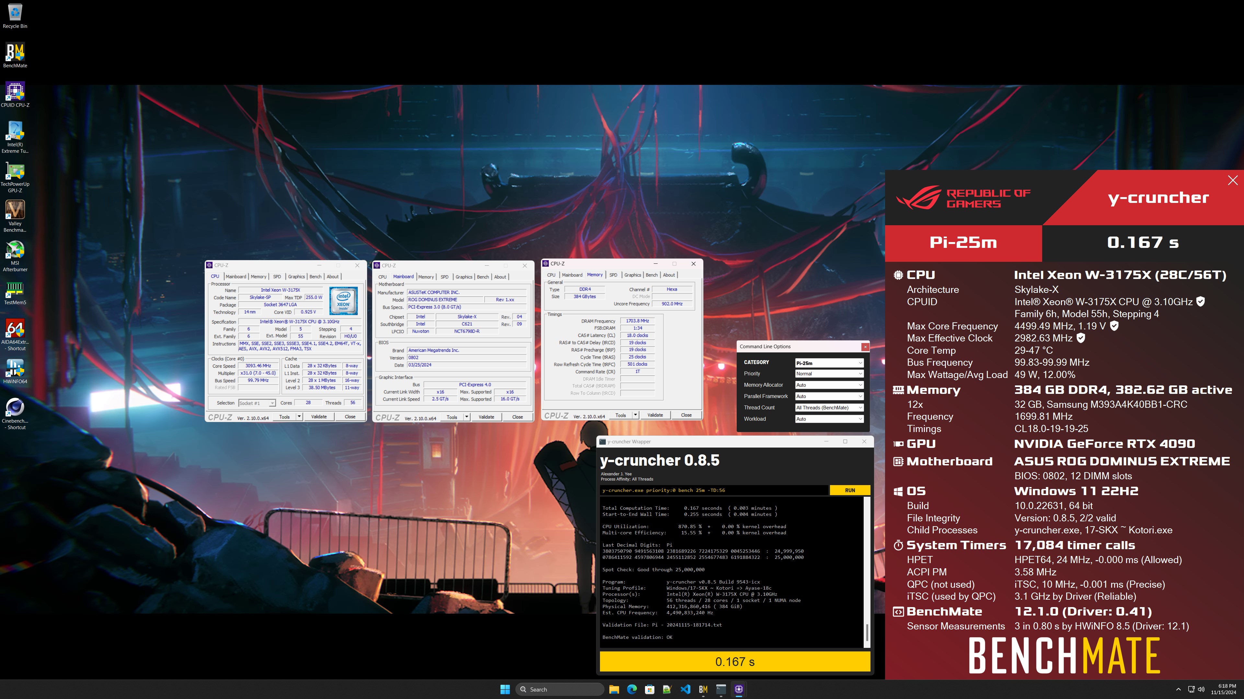
Task: Maximize the y-cruncher Wrapper window
Action: point(845,441)
